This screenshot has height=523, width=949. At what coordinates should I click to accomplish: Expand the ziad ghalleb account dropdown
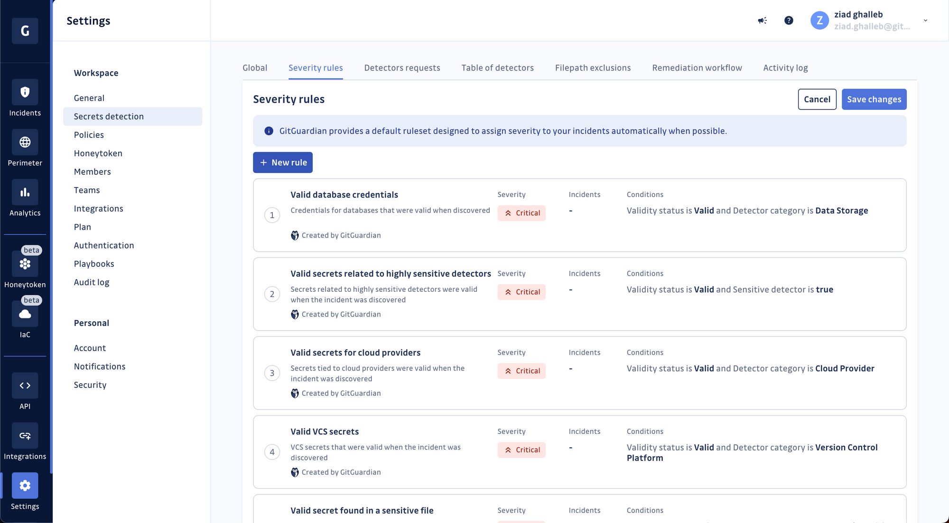pos(925,20)
